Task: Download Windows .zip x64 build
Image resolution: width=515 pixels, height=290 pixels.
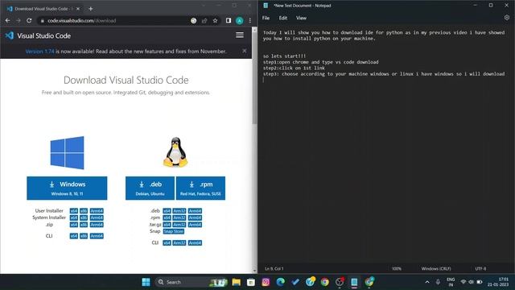Action: pos(74,225)
